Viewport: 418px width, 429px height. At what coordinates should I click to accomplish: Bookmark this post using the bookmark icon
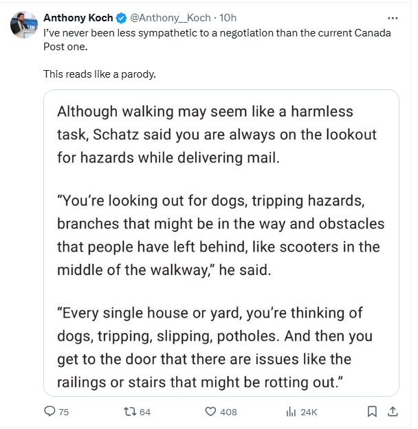tap(372, 412)
